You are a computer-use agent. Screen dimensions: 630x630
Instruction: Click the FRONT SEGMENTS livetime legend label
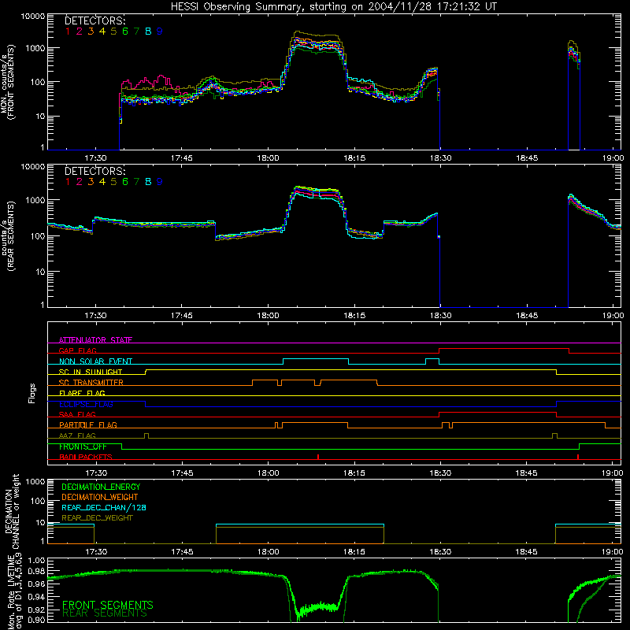click(108, 605)
